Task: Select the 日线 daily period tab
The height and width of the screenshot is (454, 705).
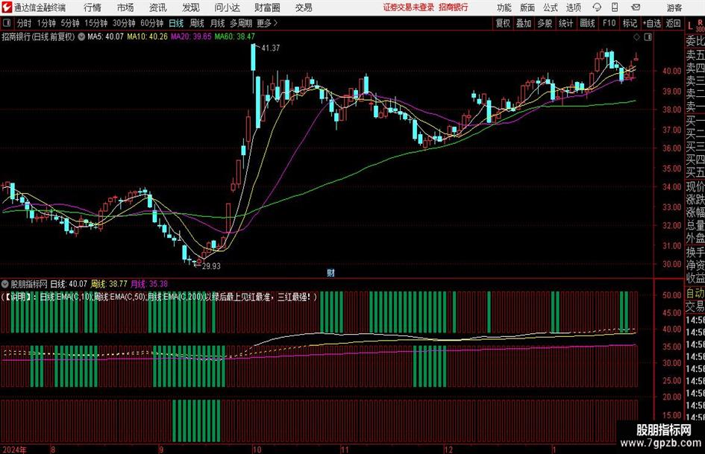Action: coord(176,23)
